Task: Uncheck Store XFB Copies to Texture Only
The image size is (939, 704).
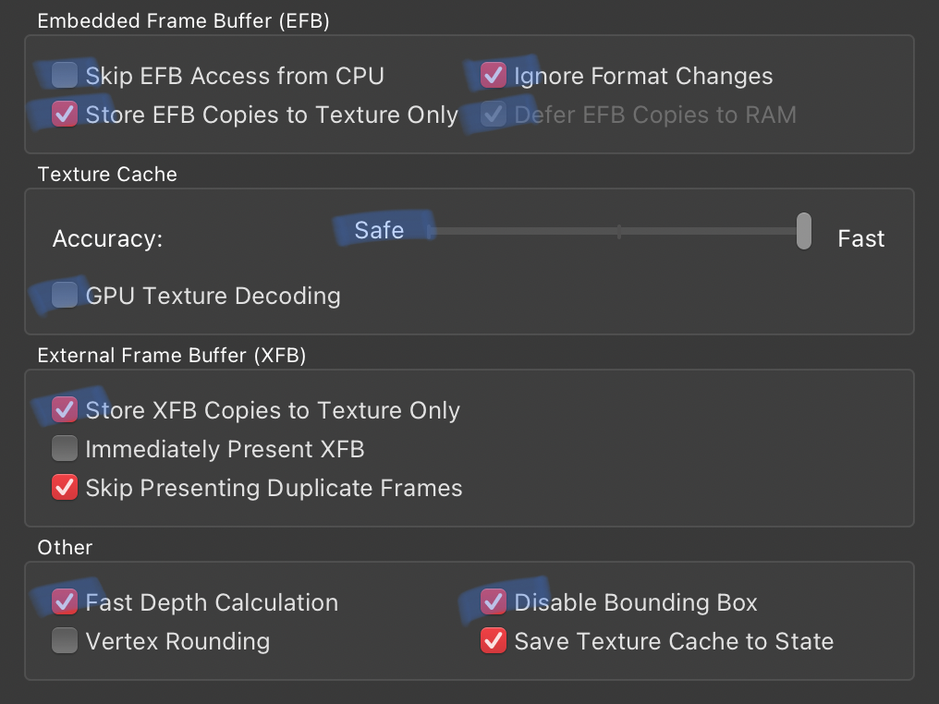Action: tap(65, 410)
